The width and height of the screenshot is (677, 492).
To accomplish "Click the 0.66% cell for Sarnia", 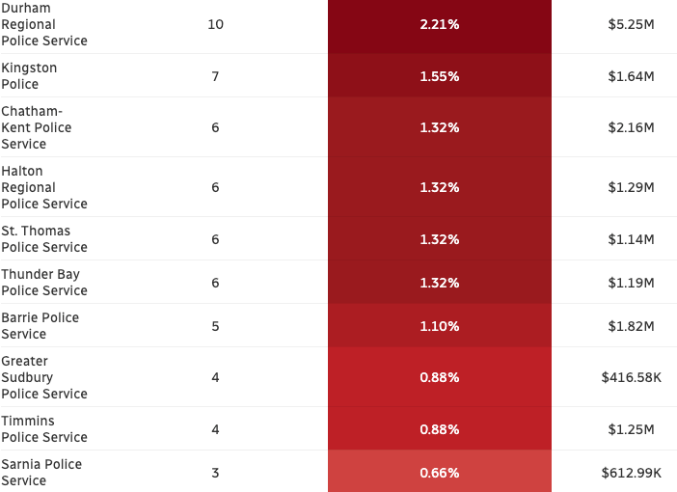I will point(440,472).
